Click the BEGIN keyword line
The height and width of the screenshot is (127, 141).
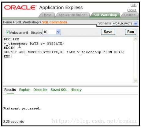pos(9,48)
